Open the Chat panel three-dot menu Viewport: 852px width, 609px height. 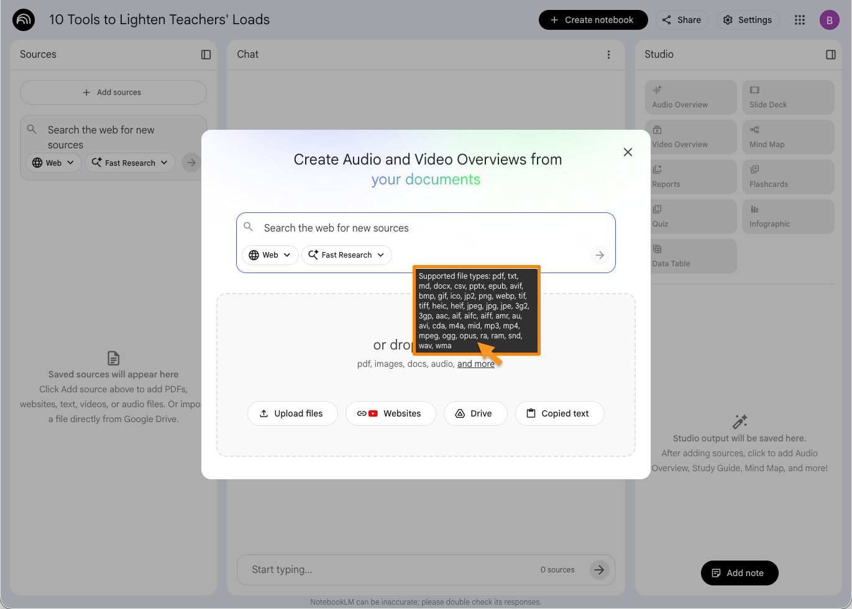[608, 55]
